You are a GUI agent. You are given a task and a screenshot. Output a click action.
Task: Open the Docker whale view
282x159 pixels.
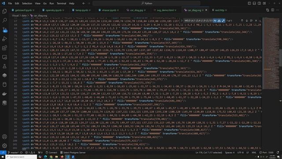pyautogui.click(x=4, y=94)
